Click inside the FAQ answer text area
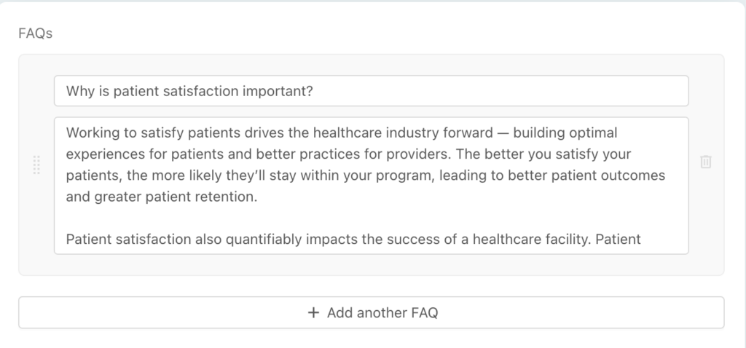746x348 pixels. point(371,186)
